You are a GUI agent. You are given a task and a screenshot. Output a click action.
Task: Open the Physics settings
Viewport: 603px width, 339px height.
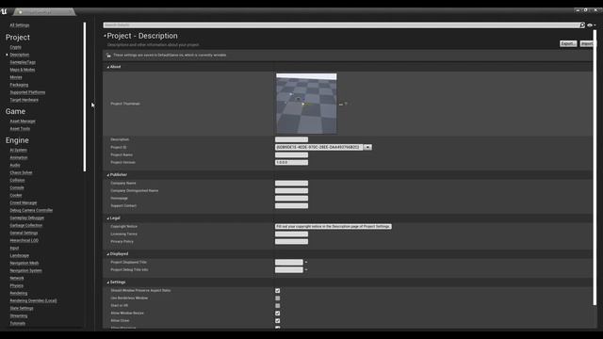(17, 286)
